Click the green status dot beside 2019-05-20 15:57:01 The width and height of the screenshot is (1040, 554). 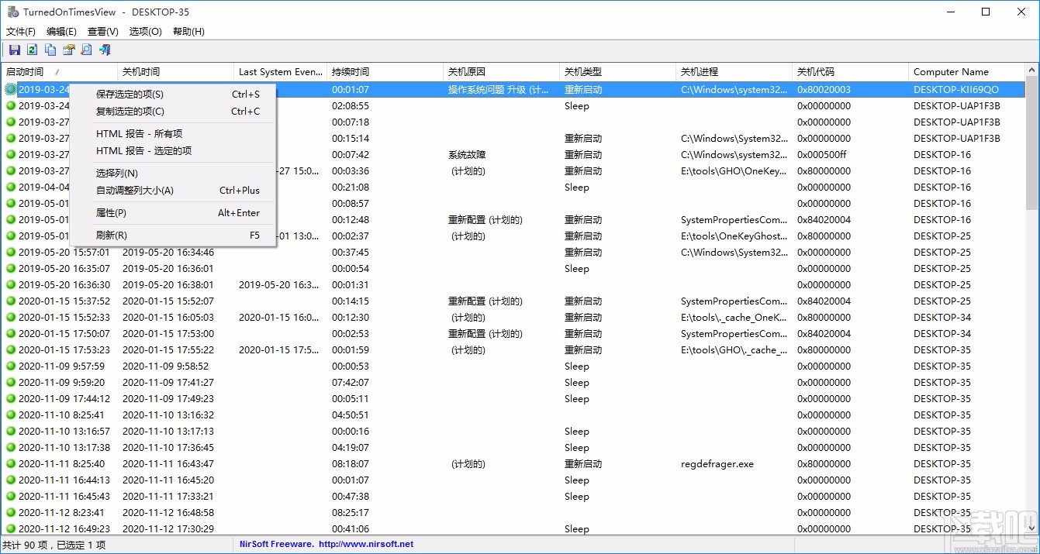[9, 252]
